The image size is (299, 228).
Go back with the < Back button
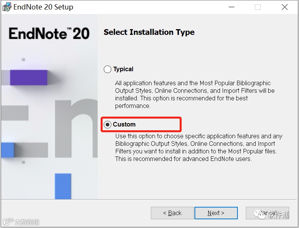[172, 213]
